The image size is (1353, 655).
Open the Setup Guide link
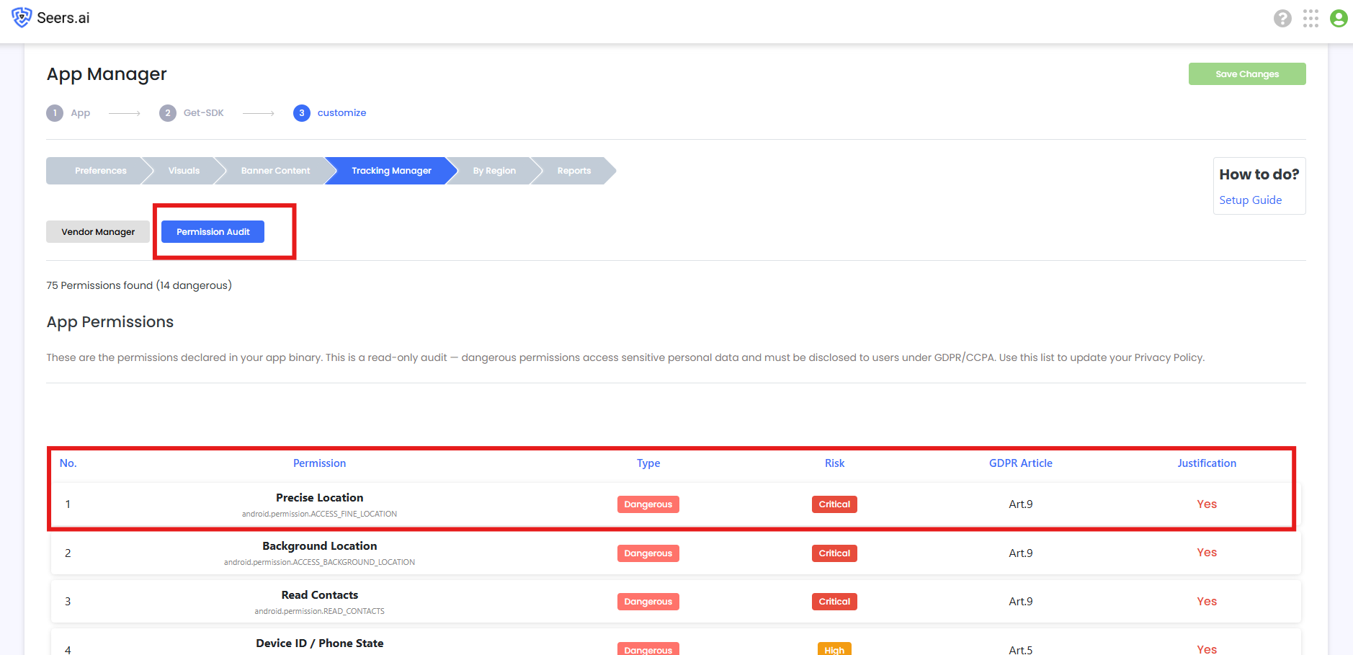tap(1250, 200)
